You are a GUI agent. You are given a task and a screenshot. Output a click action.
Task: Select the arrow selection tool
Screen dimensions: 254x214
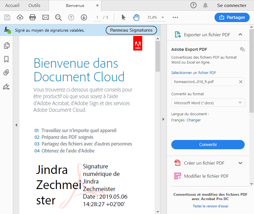point(123,17)
